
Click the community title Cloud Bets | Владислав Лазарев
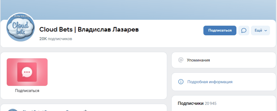coord(89,30)
